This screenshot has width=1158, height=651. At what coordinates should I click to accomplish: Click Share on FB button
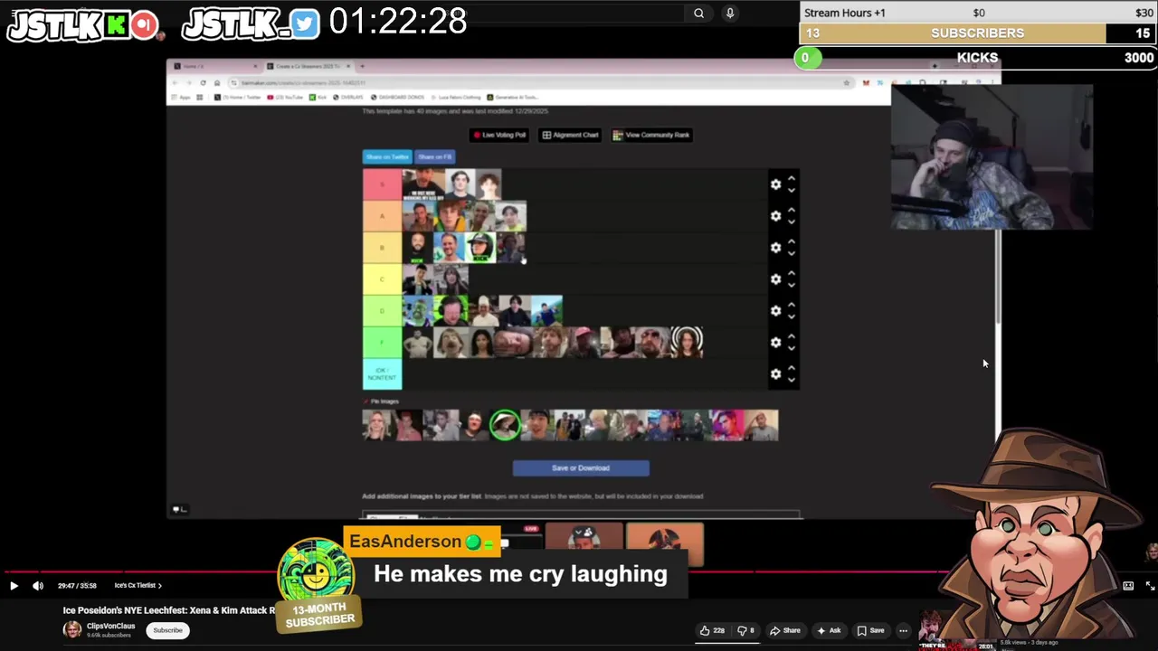tap(434, 156)
